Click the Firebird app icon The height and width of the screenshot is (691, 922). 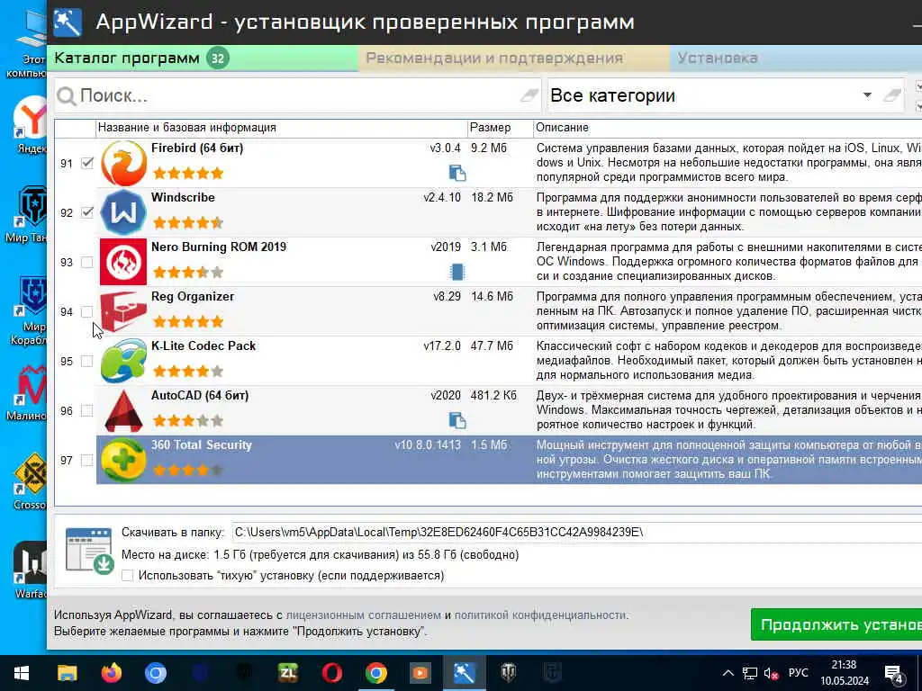(x=123, y=164)
